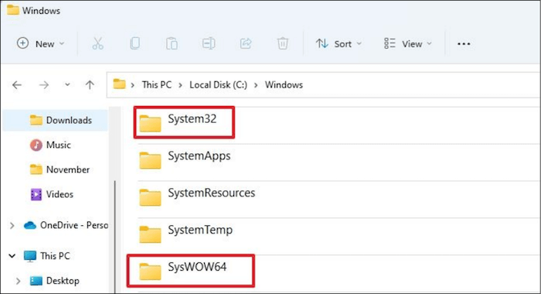Click the SystemResources folder icon
This screenshot has height=294, width=541.
150,197
